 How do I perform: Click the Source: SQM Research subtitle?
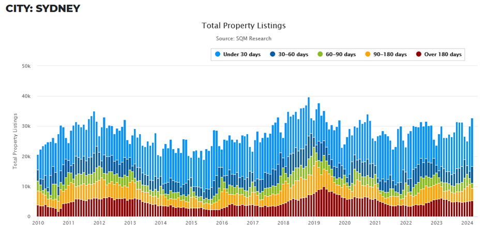tap(244, 39)
